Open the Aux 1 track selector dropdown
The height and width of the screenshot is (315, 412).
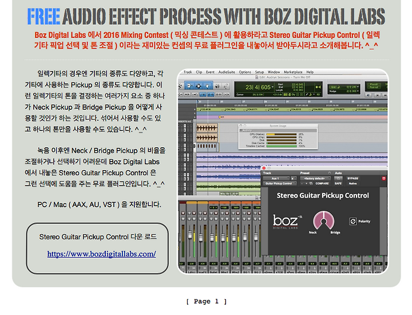click(276, 178)
